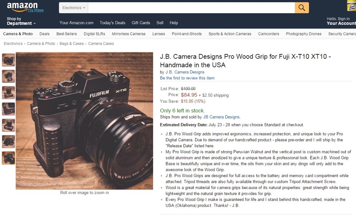Click the product title J.B. Camera Designs Pro Wood Grip
This screenshot has width=356, height=216.
click(x=245, y=61)
